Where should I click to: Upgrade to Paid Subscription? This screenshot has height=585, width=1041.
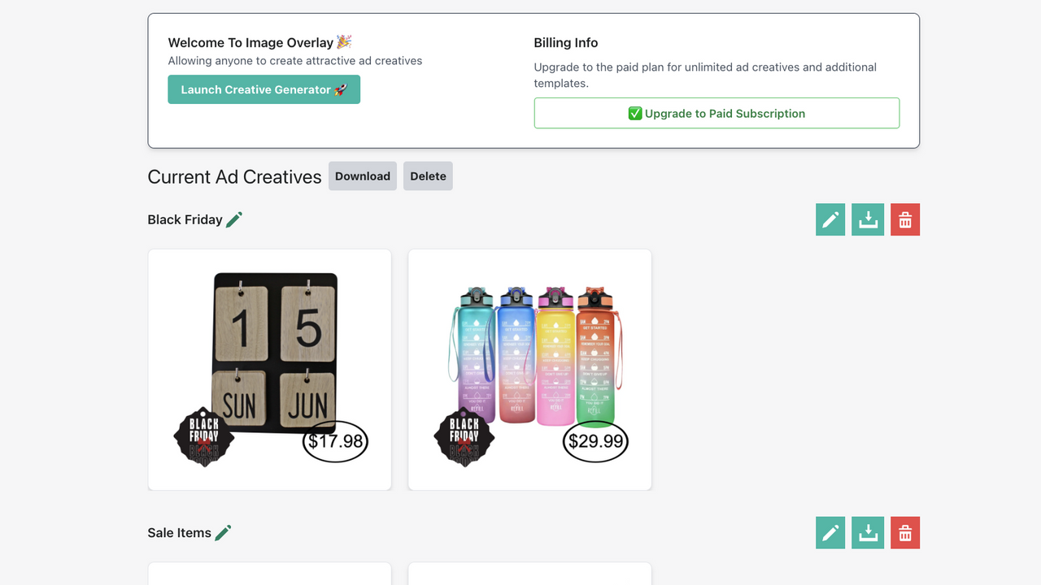[x=717, y=113]
